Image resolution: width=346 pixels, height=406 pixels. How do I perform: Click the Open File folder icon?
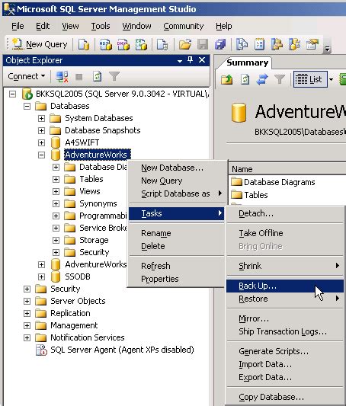pyautogui.click(x=184, y=44)
